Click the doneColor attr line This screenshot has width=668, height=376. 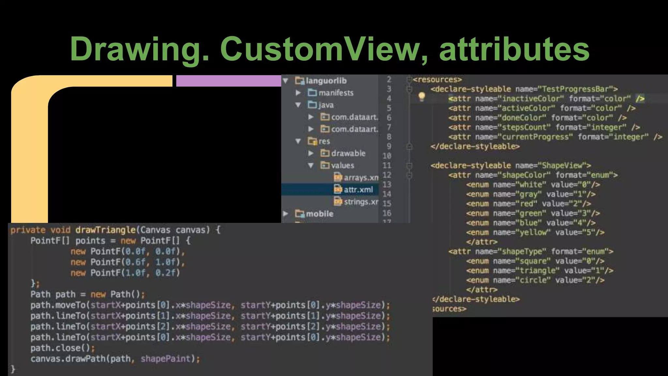click(538, 117)
